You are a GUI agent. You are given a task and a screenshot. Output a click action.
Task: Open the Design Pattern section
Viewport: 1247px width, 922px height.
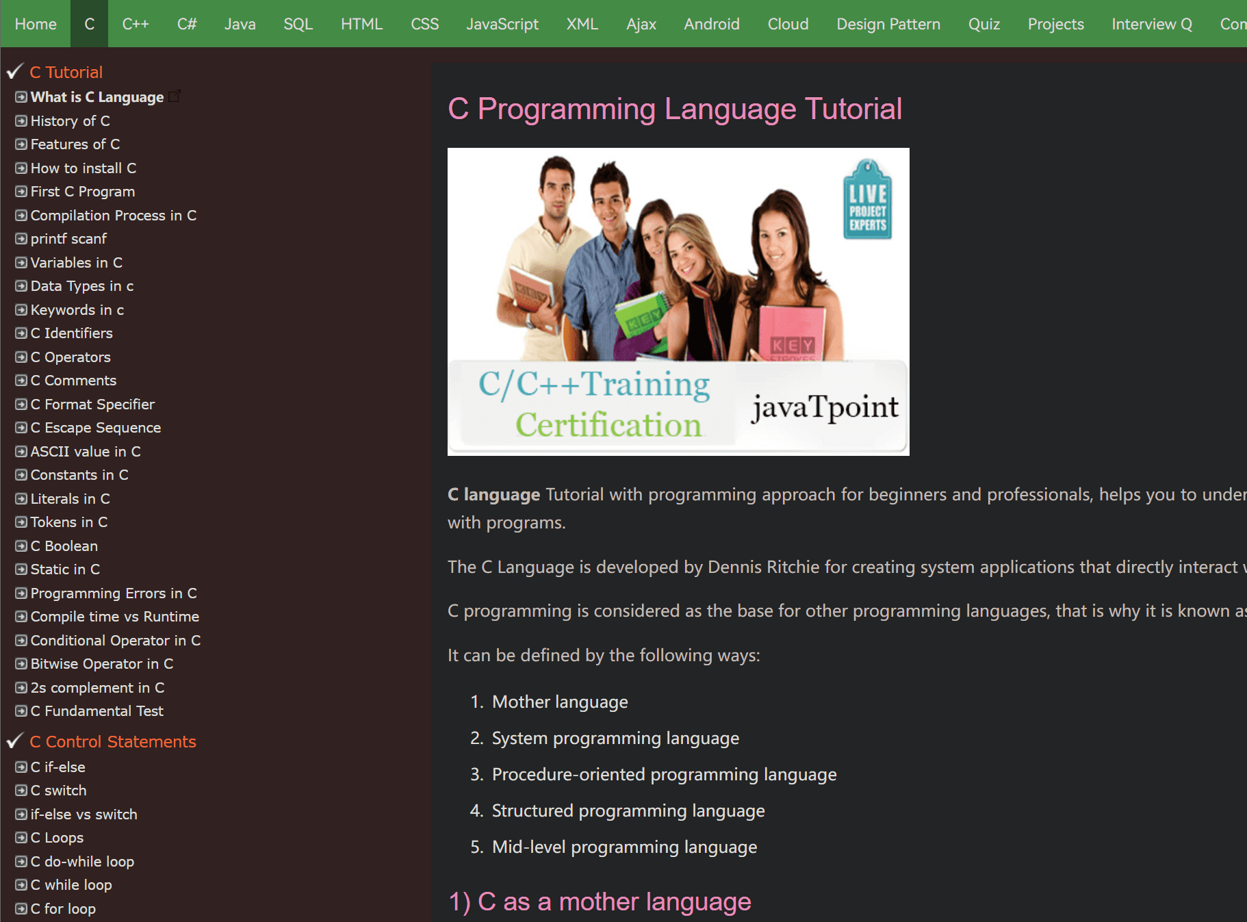tap(887, 23)
